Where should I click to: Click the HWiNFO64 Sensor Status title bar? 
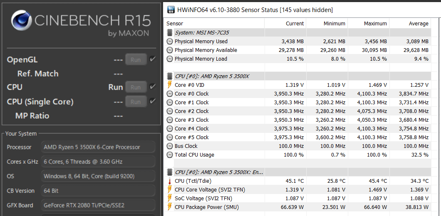(302, 10)
